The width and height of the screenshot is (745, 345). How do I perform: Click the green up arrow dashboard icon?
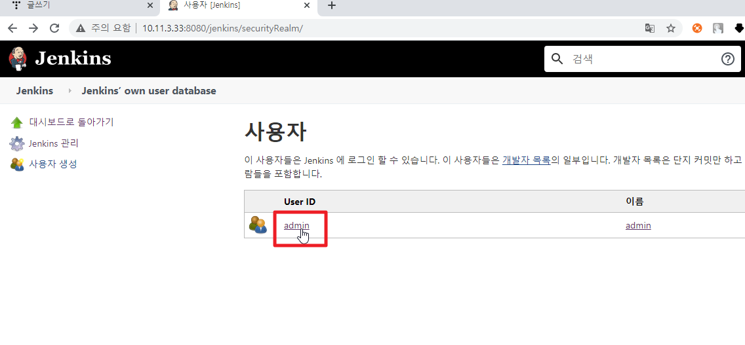coord(17,122)
